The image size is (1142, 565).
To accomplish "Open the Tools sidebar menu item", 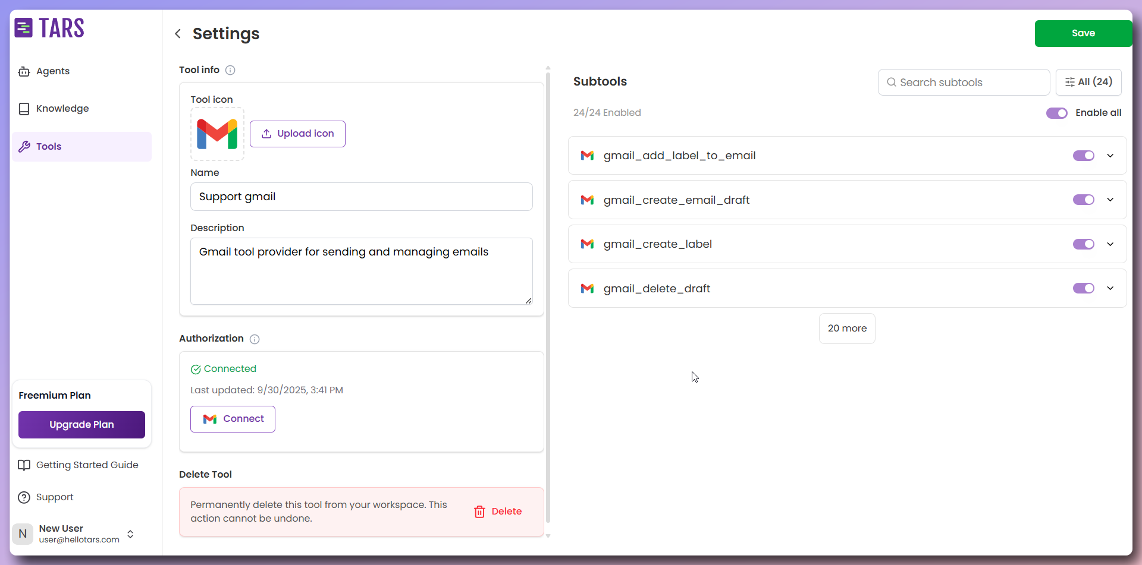I will tap(49, 146).
